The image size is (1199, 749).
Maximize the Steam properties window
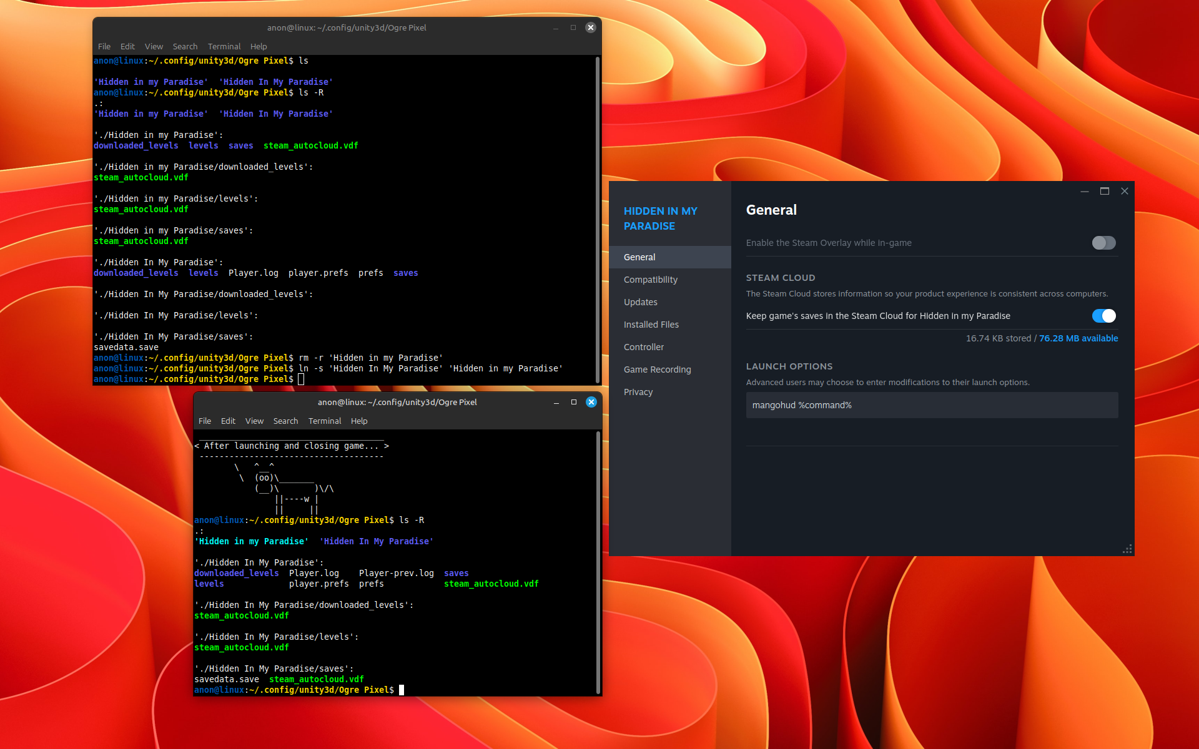(x=1104, y=191)
